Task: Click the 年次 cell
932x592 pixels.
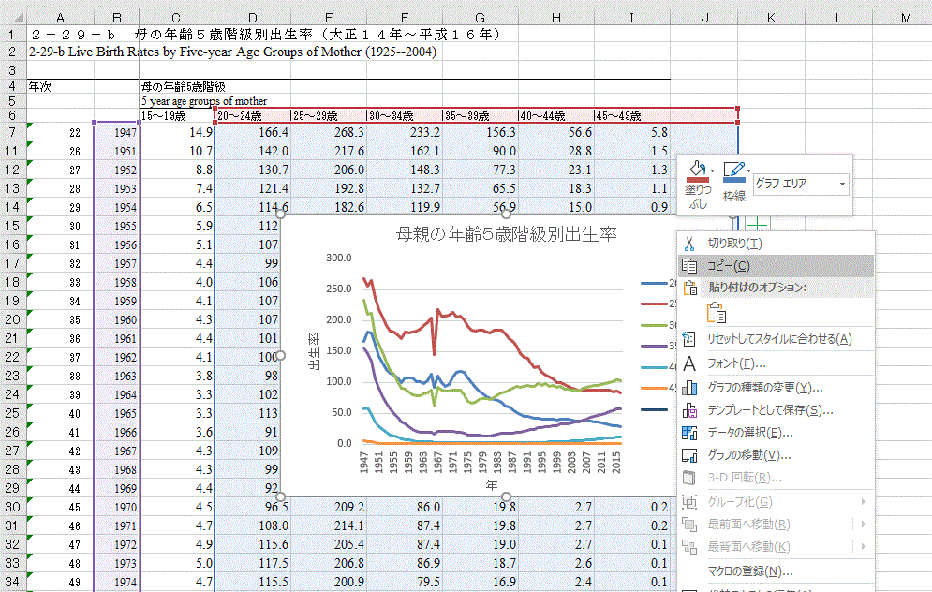Action: (x=60, y=87)
